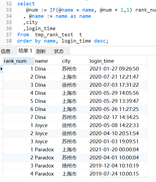Open the 信息 tab
156x182 pixels.
(8, 51)
